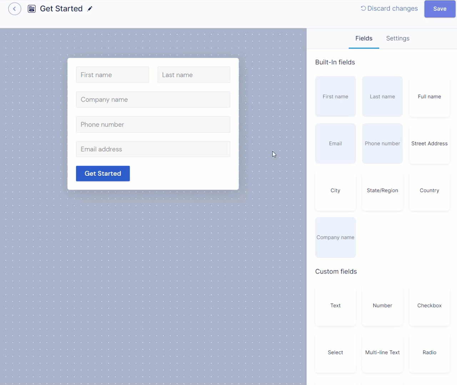Add a custom Select field
Viewport: 457px width, 385px height.
pyautogui.click(x=336, y=352)
